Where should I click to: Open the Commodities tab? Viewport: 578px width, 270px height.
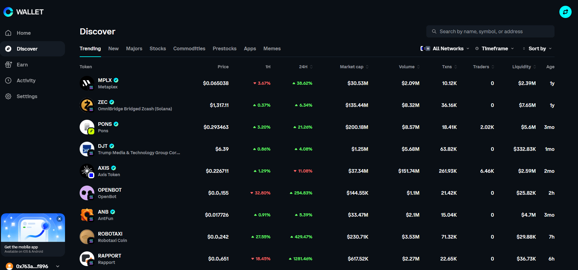189,48
